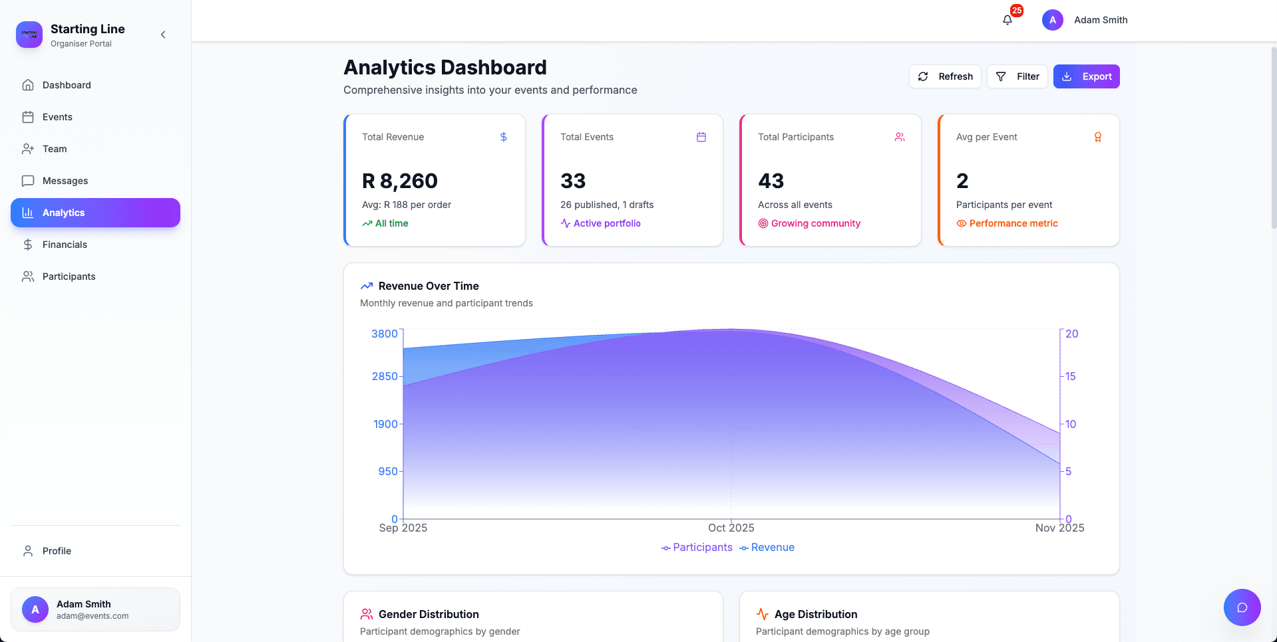Image resolution: width=1277 pixels, height=642 pixels.
Task: Click the calendar icon on Total Events card
Action: coord(701,137)
